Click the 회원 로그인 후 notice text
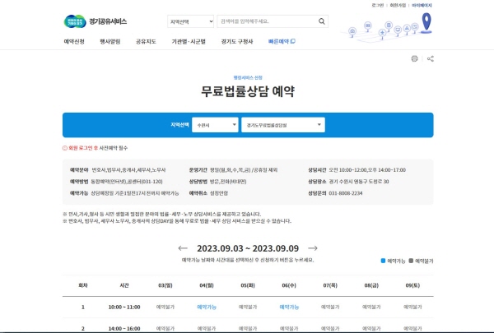The height and width of the screenshot is (333, 494). click(x=83, y=148)
